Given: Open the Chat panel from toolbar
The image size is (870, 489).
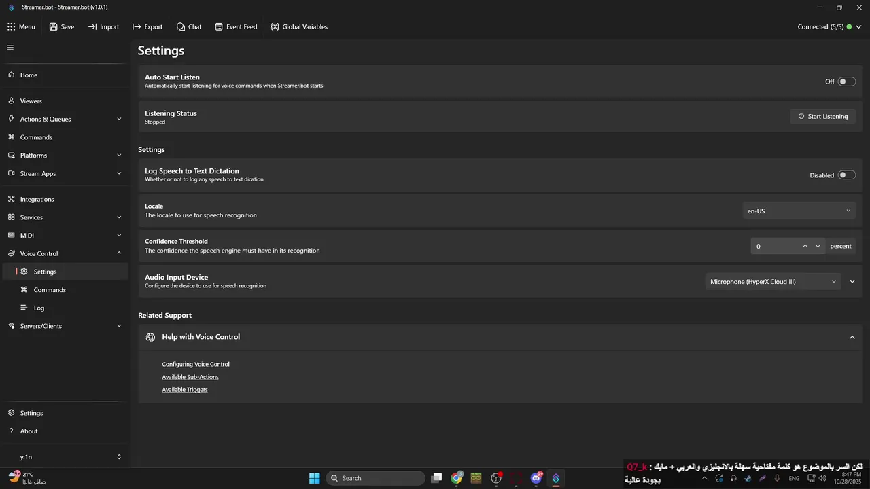Looking at the screenshot, I should point(189,27).
